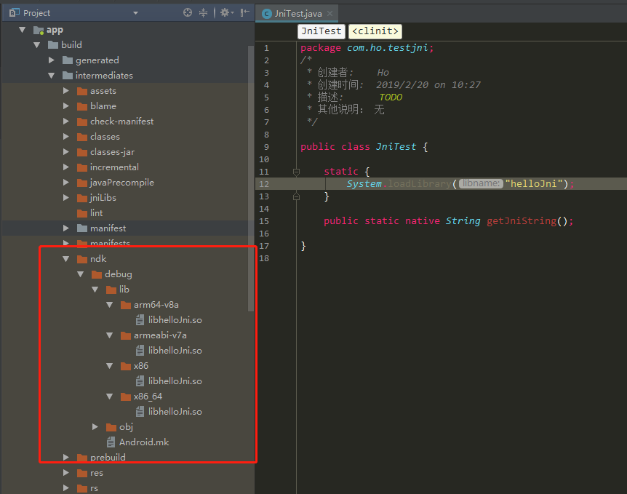Click fold end marker at line 13

(x=296, y=196)
